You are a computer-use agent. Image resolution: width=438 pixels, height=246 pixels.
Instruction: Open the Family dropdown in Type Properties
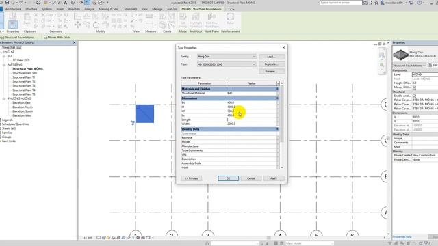click(254, 57)
